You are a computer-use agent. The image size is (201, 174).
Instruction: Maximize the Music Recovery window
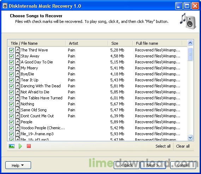[x=187, y=6]
